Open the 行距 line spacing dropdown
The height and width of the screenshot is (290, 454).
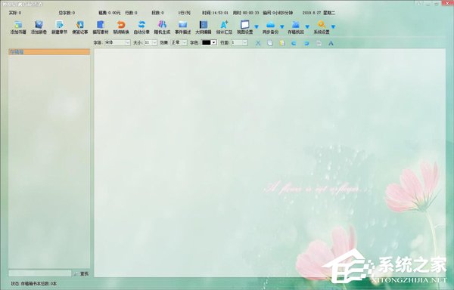coord(239,43)
